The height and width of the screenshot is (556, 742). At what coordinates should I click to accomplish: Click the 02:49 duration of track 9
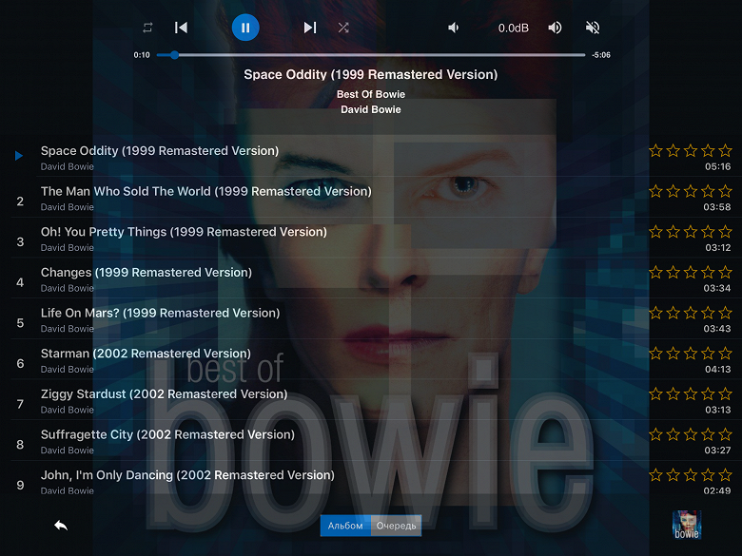click(717, 490)
